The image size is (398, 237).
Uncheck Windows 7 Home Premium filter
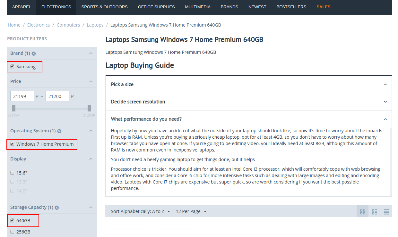coord(13,144)
